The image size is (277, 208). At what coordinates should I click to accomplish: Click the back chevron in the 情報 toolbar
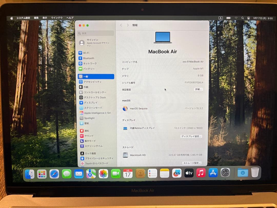pyautogui.click(x=121, y=25)
